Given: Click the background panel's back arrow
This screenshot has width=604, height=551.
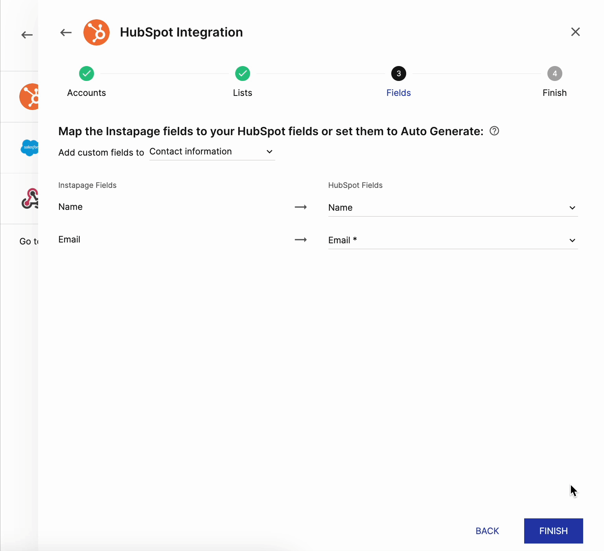Looking at the screenshot, I should pos(27,35).
